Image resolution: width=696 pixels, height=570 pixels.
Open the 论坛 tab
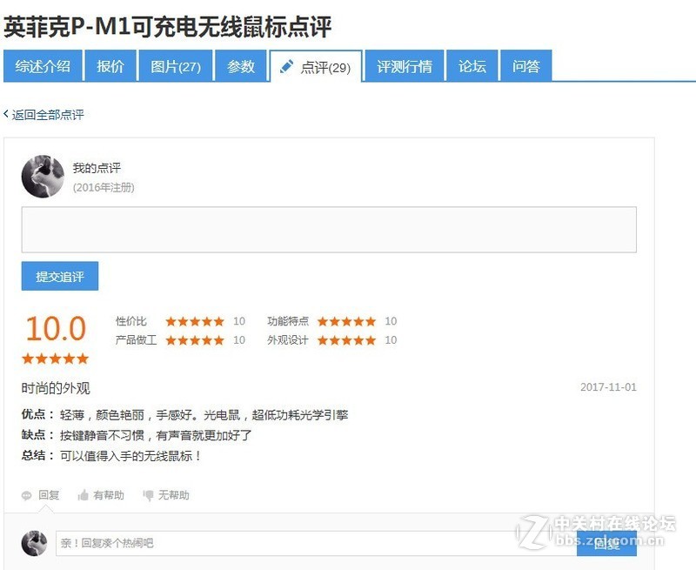(472, 66)
